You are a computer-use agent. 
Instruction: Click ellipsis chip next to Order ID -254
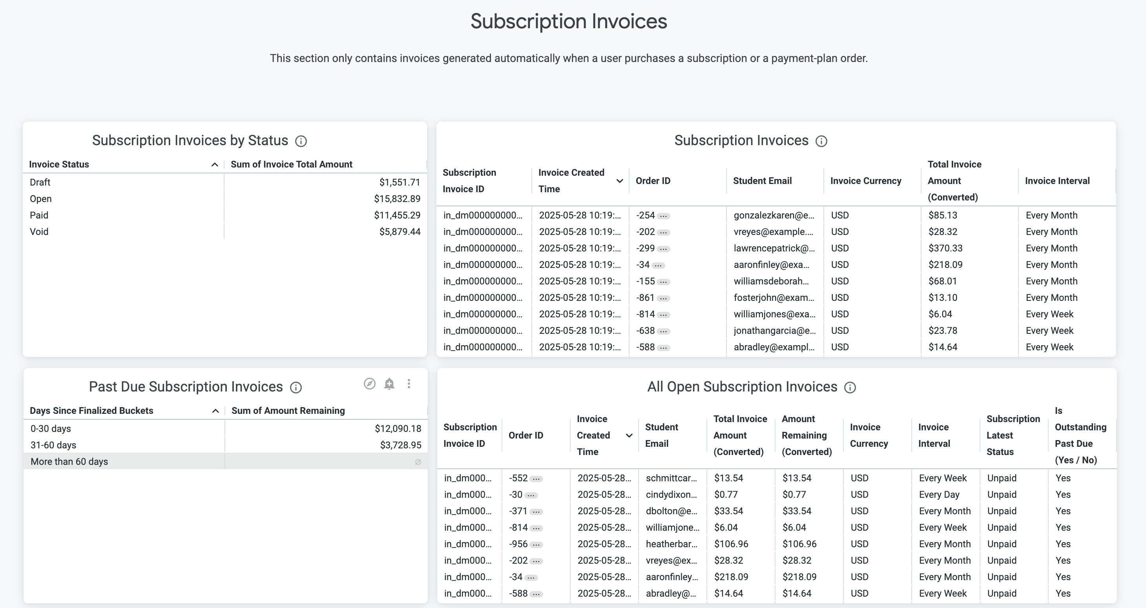[x=663, y=216]
